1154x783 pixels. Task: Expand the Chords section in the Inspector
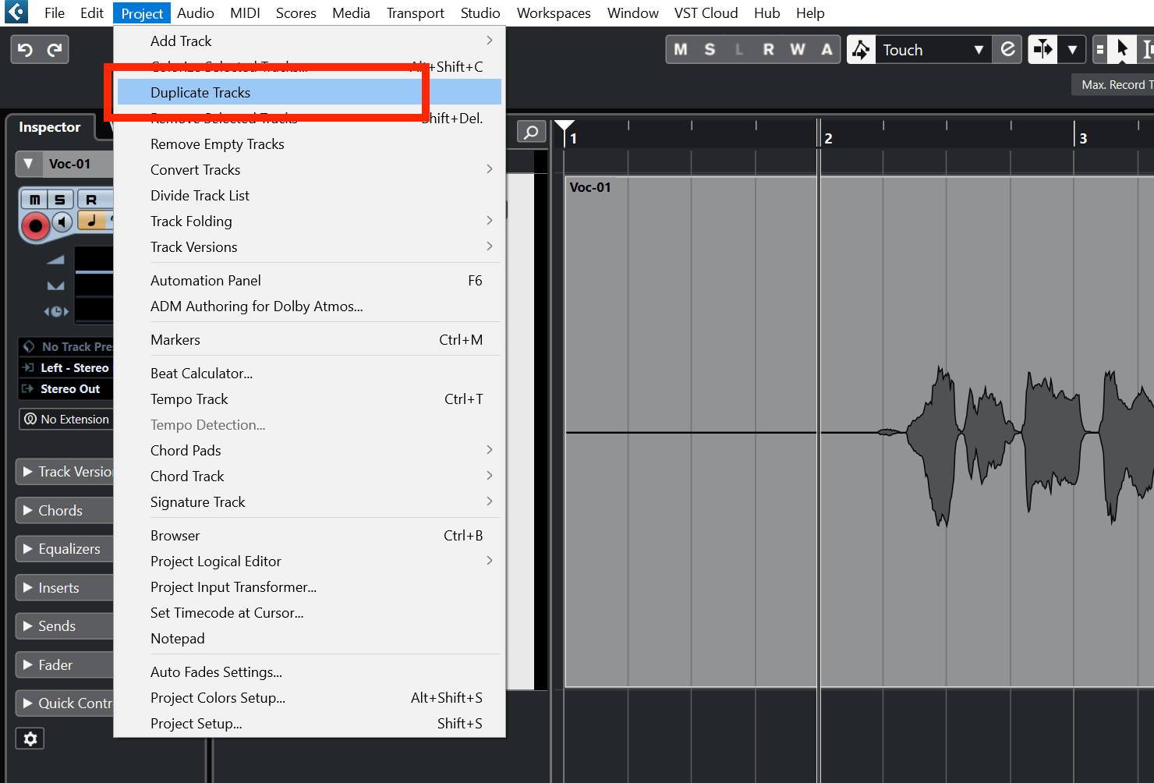tap(62, 510)
